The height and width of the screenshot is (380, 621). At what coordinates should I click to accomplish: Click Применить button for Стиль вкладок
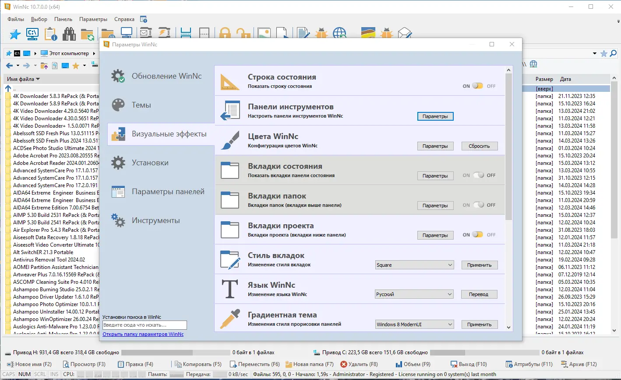pyautogui.click(x=480, y=265)
